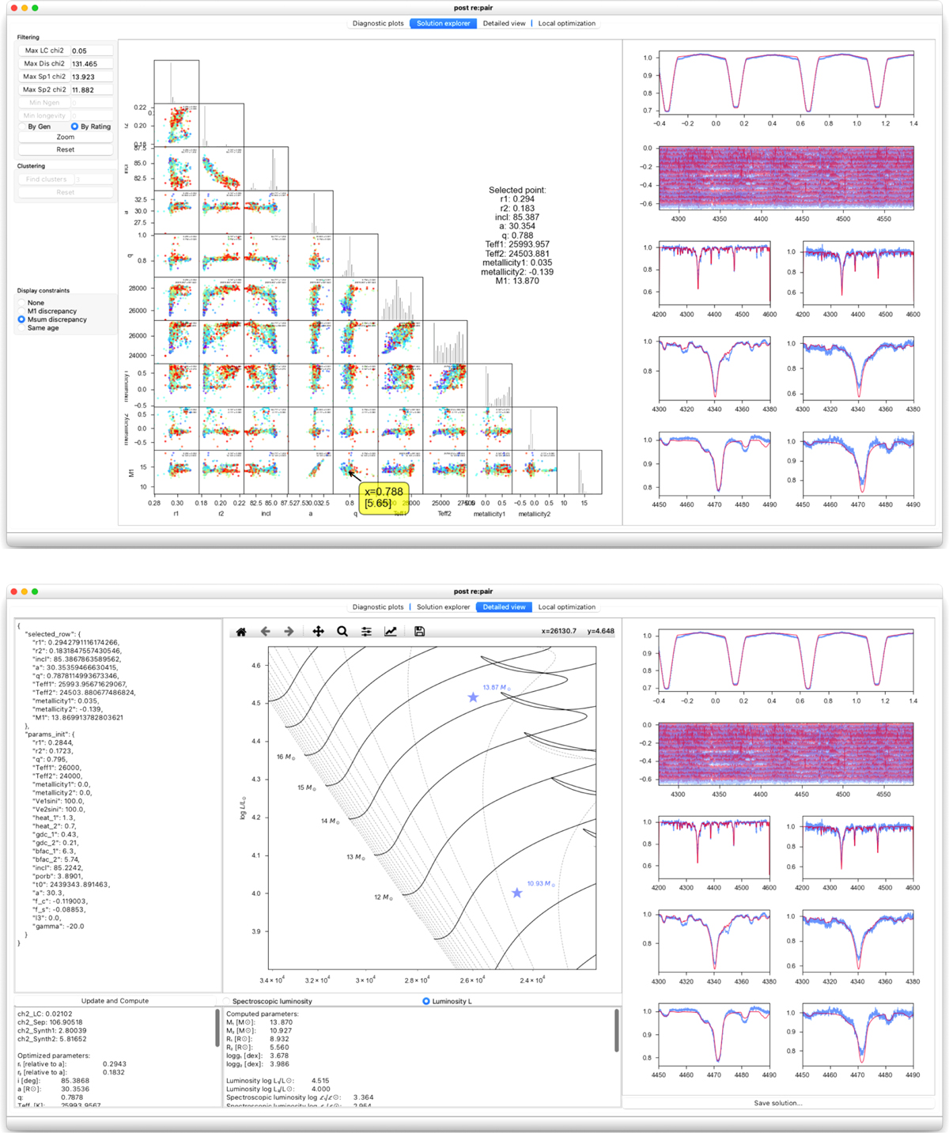Click the back arrow in plot toolbar
Screen dimensions: 949x1133
tap(266, 632)
